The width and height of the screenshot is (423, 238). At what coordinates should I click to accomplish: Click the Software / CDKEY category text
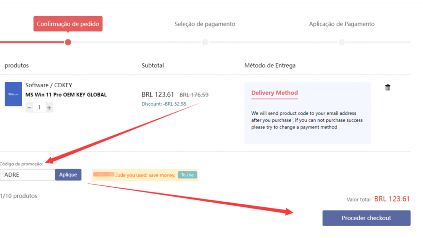pyautogui.click(x=49, y=85)
